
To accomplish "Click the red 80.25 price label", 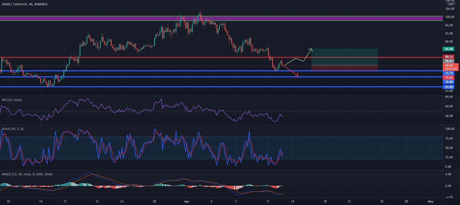I will [449, 57].
